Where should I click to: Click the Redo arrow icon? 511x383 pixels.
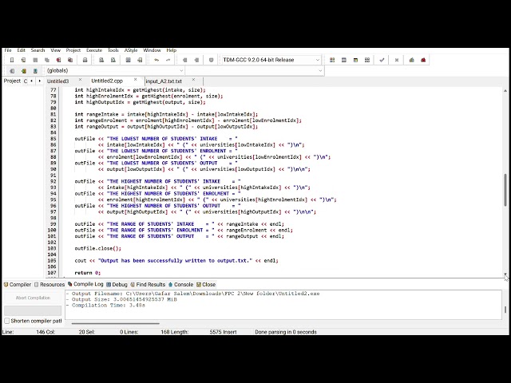click(168, 60)
